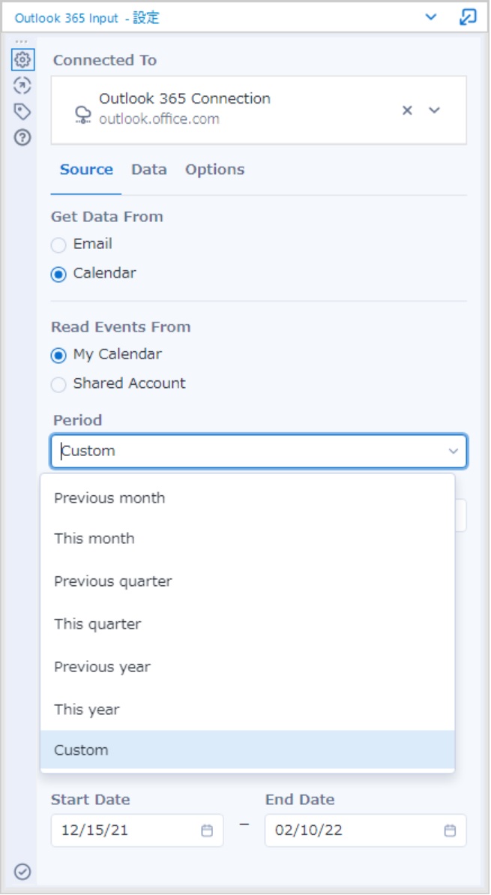Image resolution: width=491 pixels, height=895 pixels.
Task: Select the Shared Account radio button
Action: 58,384
